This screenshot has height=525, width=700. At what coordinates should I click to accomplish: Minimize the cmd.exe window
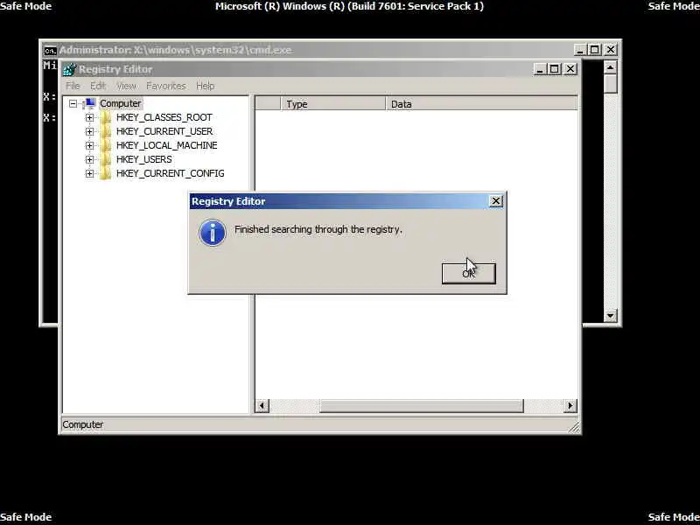pos(580,50)
